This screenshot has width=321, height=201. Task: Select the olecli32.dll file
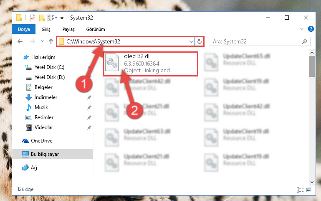tap(150, 64)
